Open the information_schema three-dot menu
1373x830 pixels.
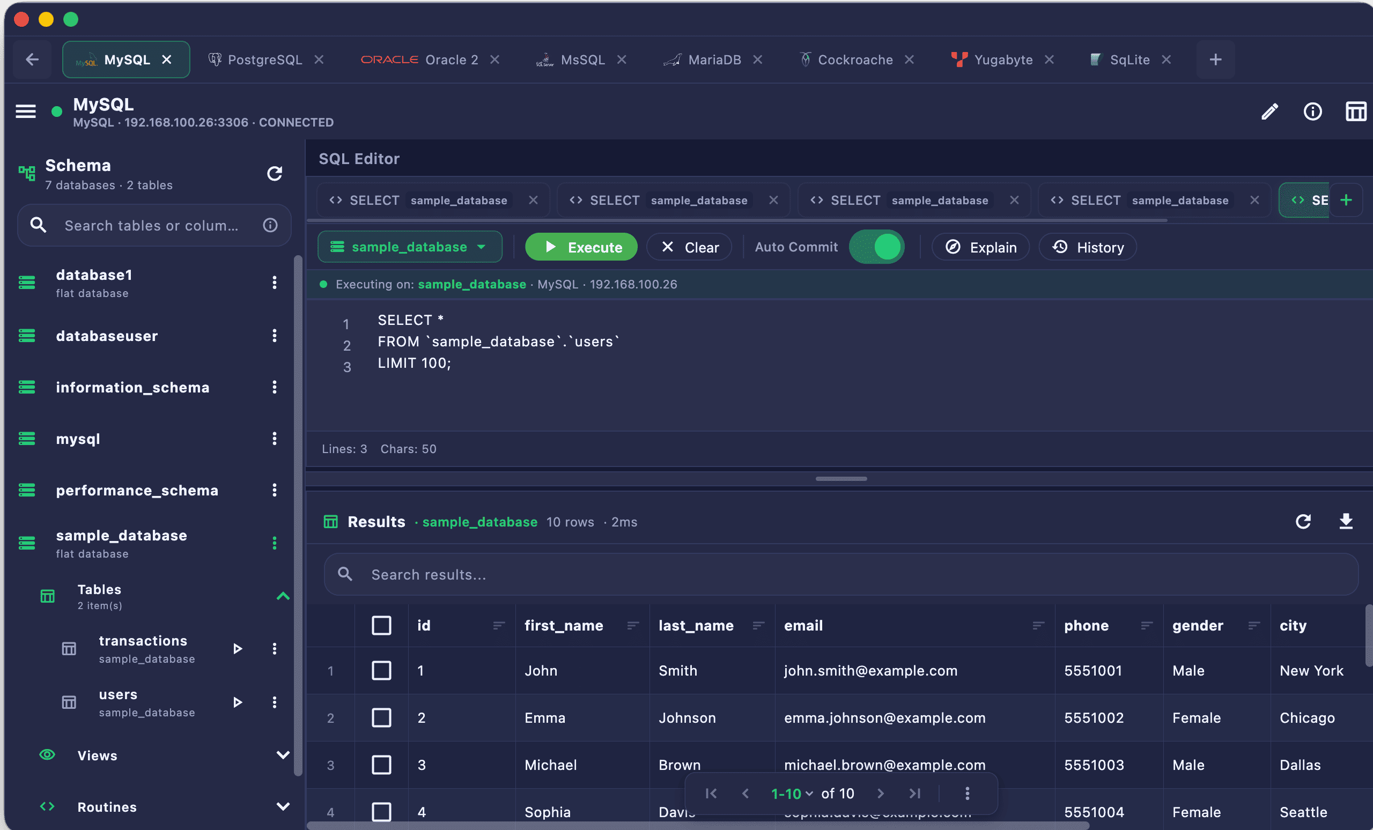coord(274,387)
